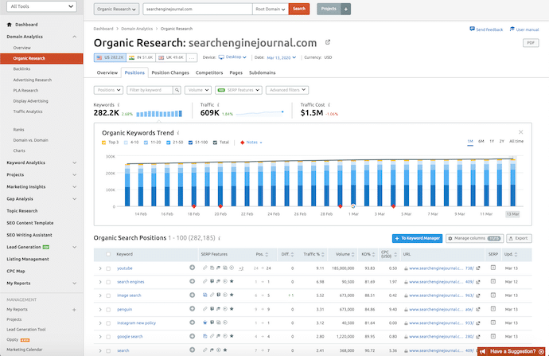Add google search keyword with plus icon
This screenshot has width=549, height=356.
click(x=193, y=336)
